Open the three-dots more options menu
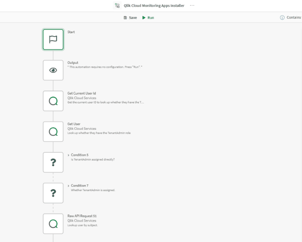 pos(192,5)
